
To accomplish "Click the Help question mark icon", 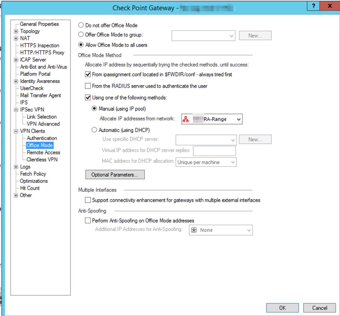I will point(313,6).
